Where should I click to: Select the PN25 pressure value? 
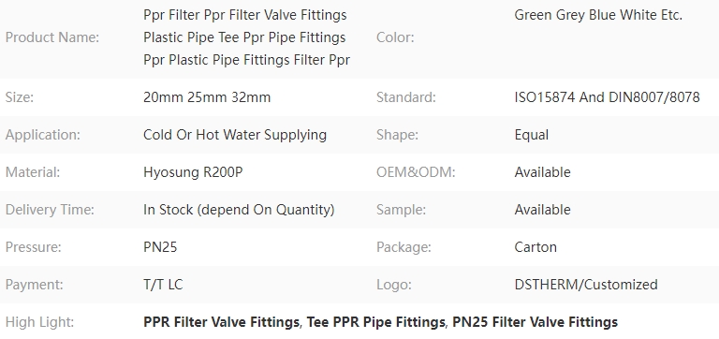coord(160,247)
